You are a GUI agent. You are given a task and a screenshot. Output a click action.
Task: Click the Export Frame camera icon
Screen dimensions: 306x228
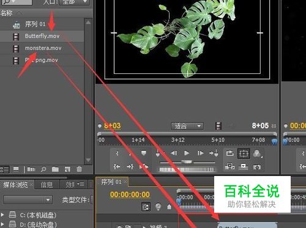pyautogui.click(x=257, y=167)
